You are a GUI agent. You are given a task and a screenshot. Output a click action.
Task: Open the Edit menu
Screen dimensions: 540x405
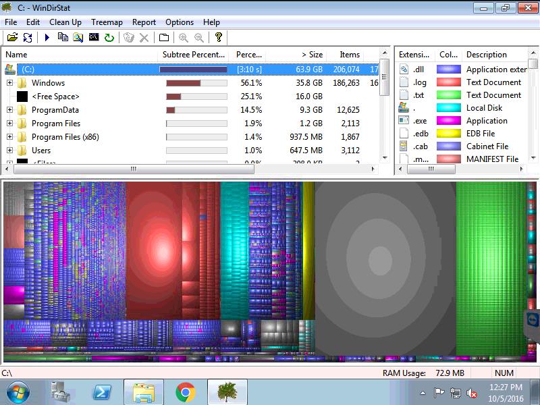tap(33, 22)
